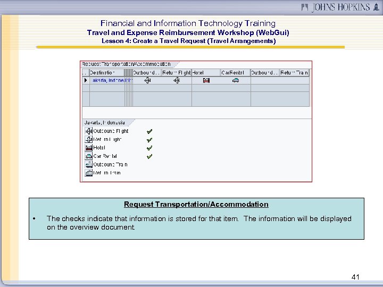383x287 pixels.
Task: Select the Outbound Flight button icon in list
Action: point(88,131)
